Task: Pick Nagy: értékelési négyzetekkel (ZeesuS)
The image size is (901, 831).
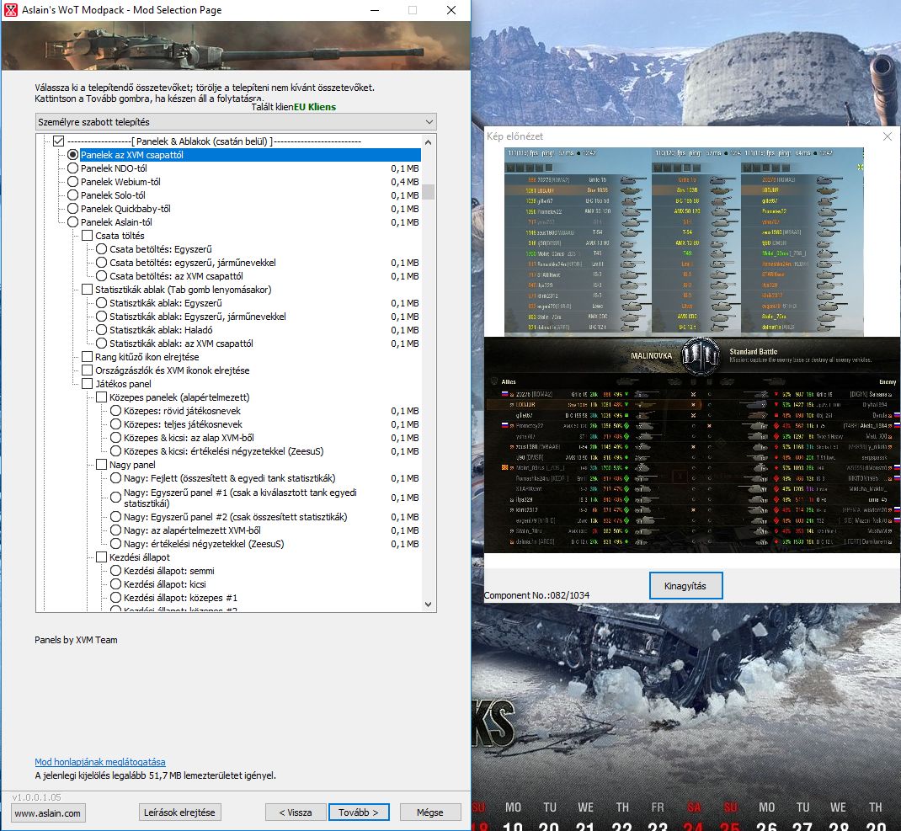Action: [x=116, y=544]
